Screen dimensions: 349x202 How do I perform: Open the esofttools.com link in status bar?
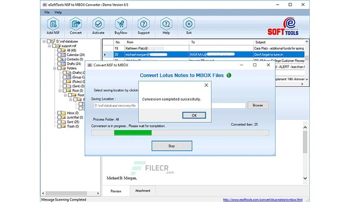click(x=263, y=199)
